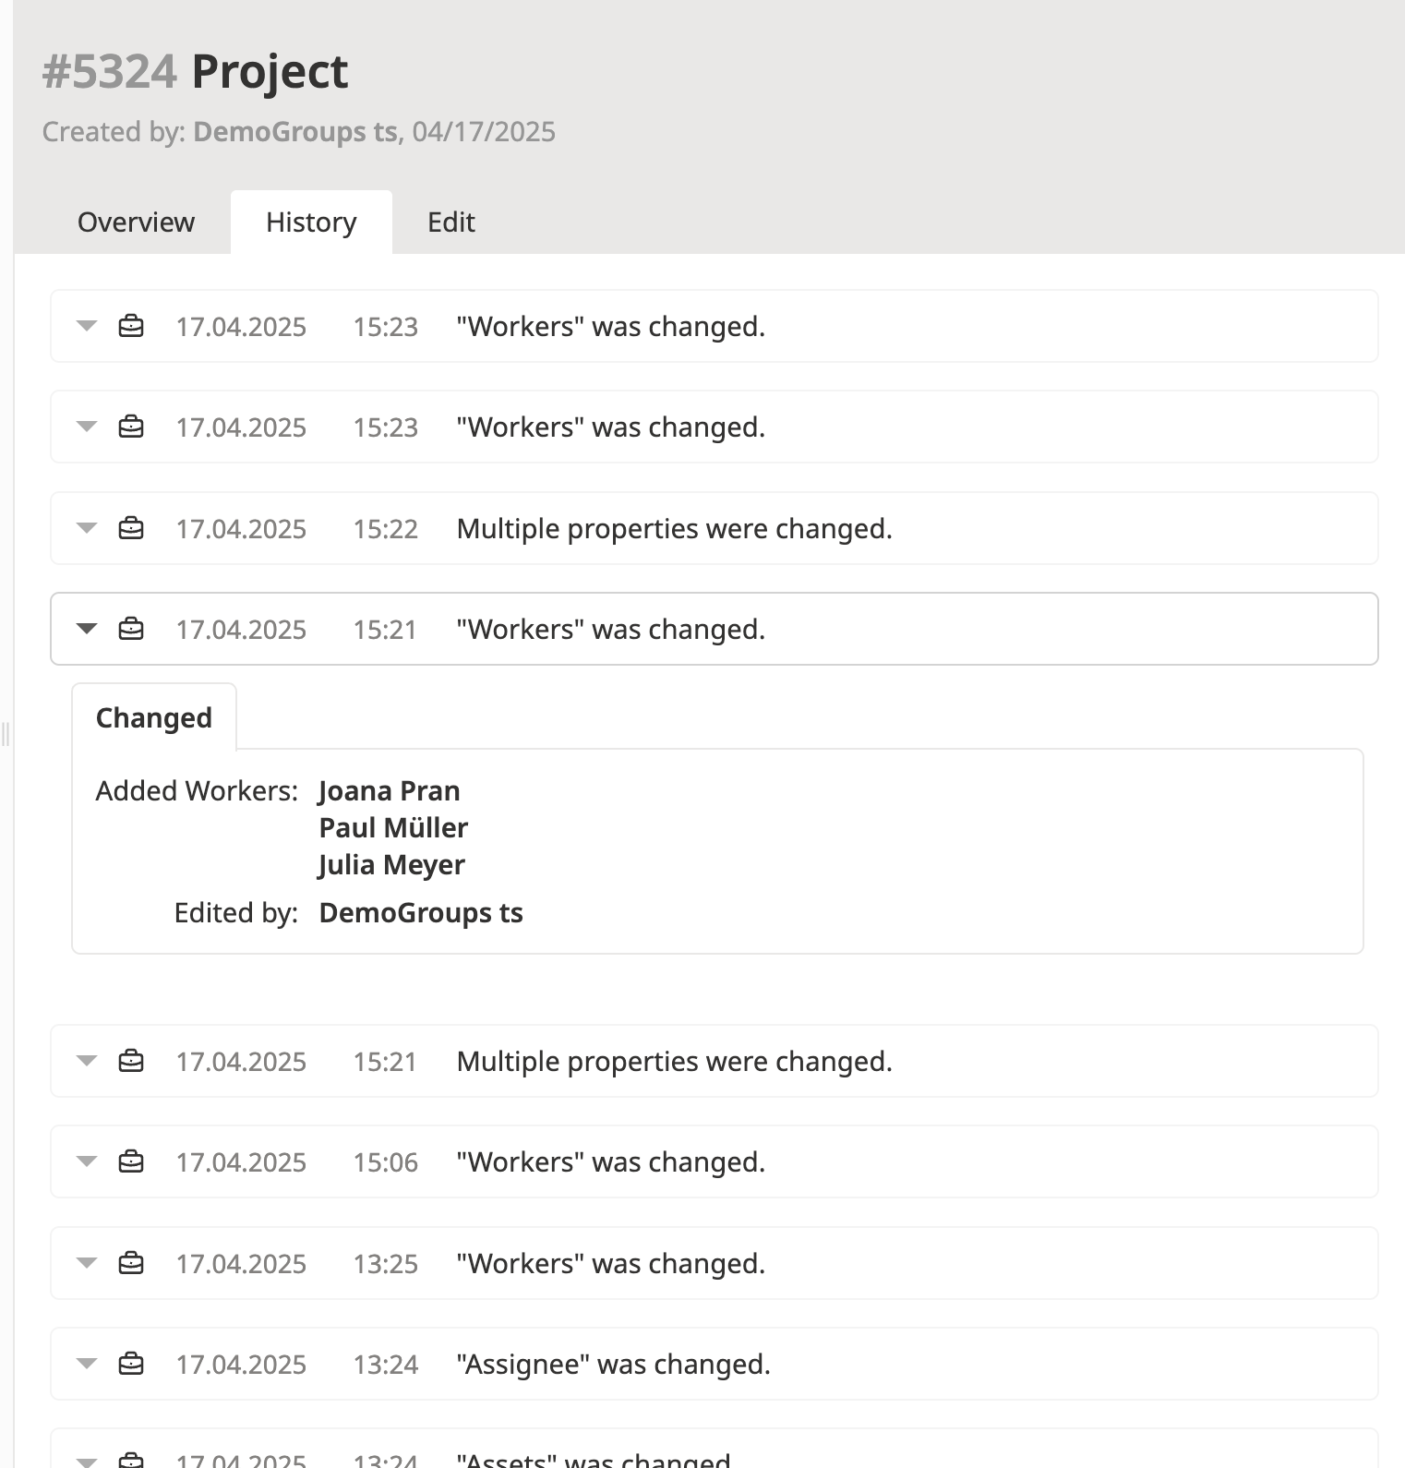Image resolution: width=1405 pixels, height=1468 pixels.
Task: Expand the 15:21 Multiple properties entry
Action: (87, 1061)
